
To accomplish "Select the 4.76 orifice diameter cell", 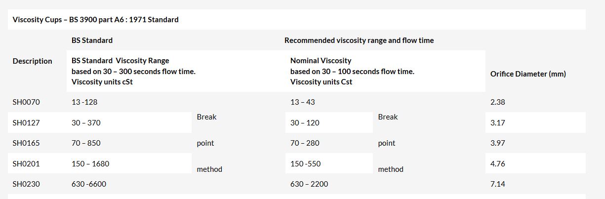I will (498, 163).
